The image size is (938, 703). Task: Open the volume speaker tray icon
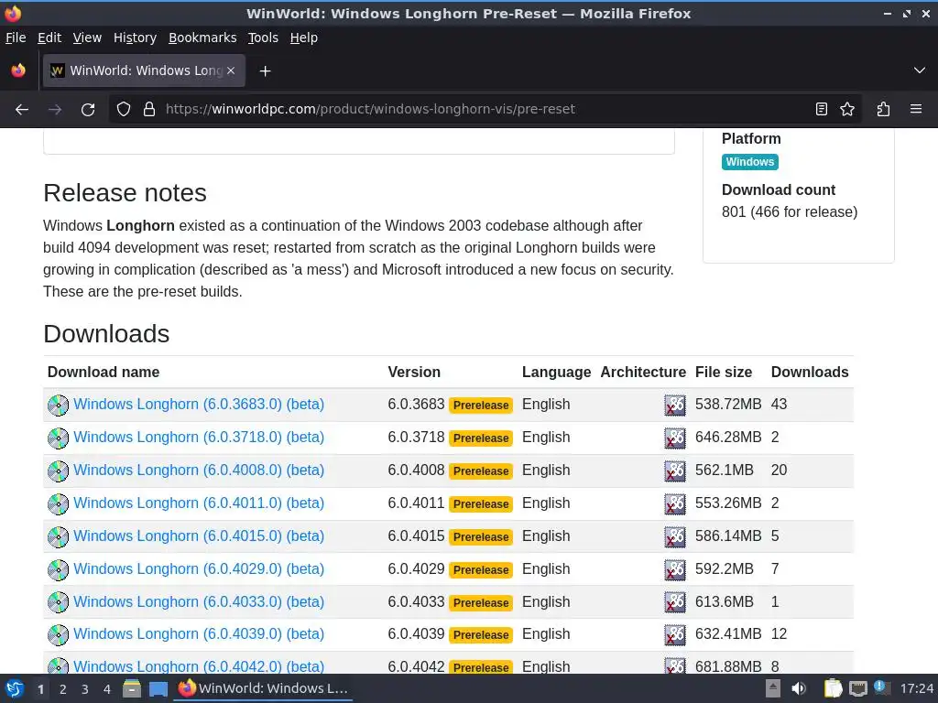(x=799, y=688)
